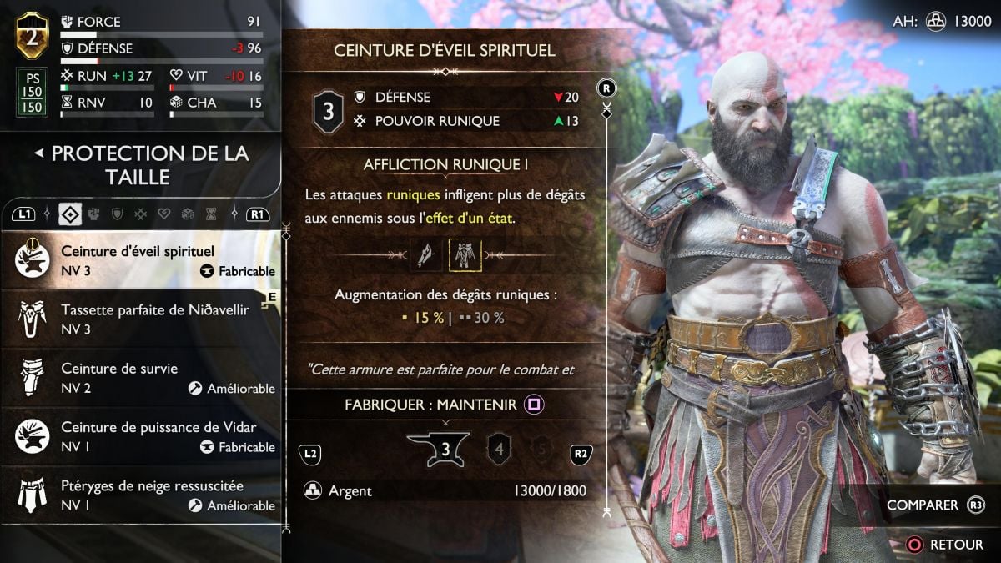Click the R scroll indicator on the description panel
Screen dimensions: 1001x563
click(x=606, y=88)
